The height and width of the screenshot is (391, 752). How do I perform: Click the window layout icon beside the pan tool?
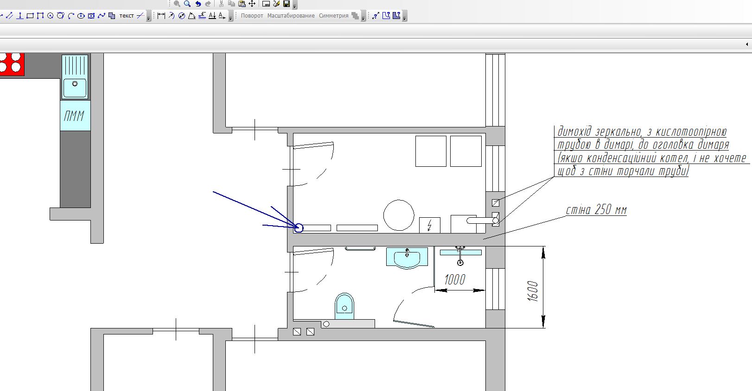click(266, 4)
